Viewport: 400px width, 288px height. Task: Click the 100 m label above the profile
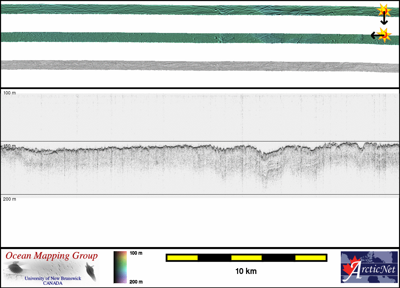[9, 93]
